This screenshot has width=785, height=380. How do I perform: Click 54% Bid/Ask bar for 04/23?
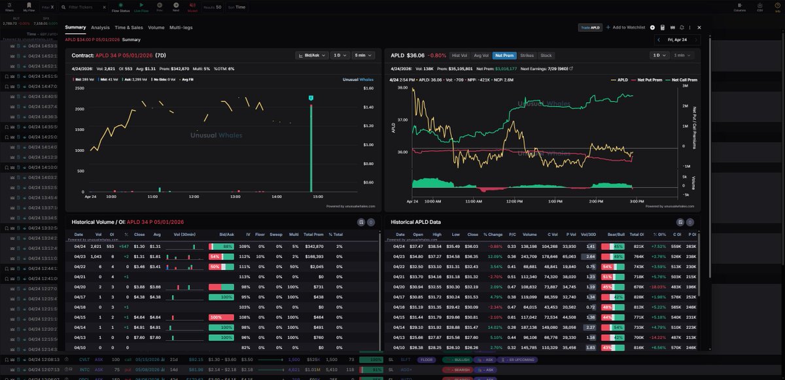tap(222, 257)
